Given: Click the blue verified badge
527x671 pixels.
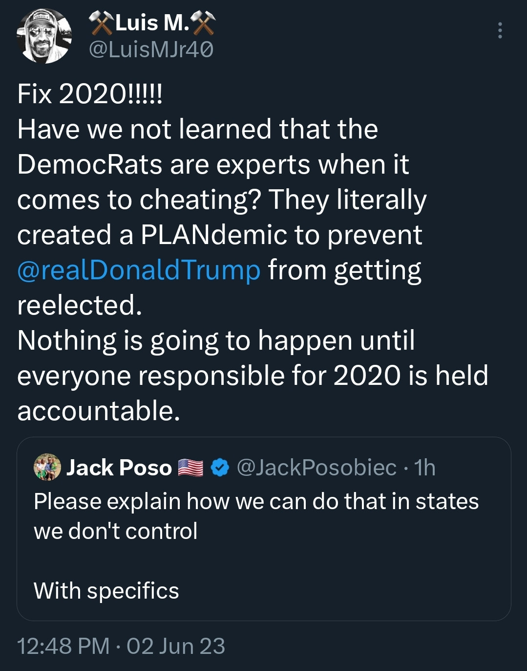Looking at the screenshot, I should (220, 468).
